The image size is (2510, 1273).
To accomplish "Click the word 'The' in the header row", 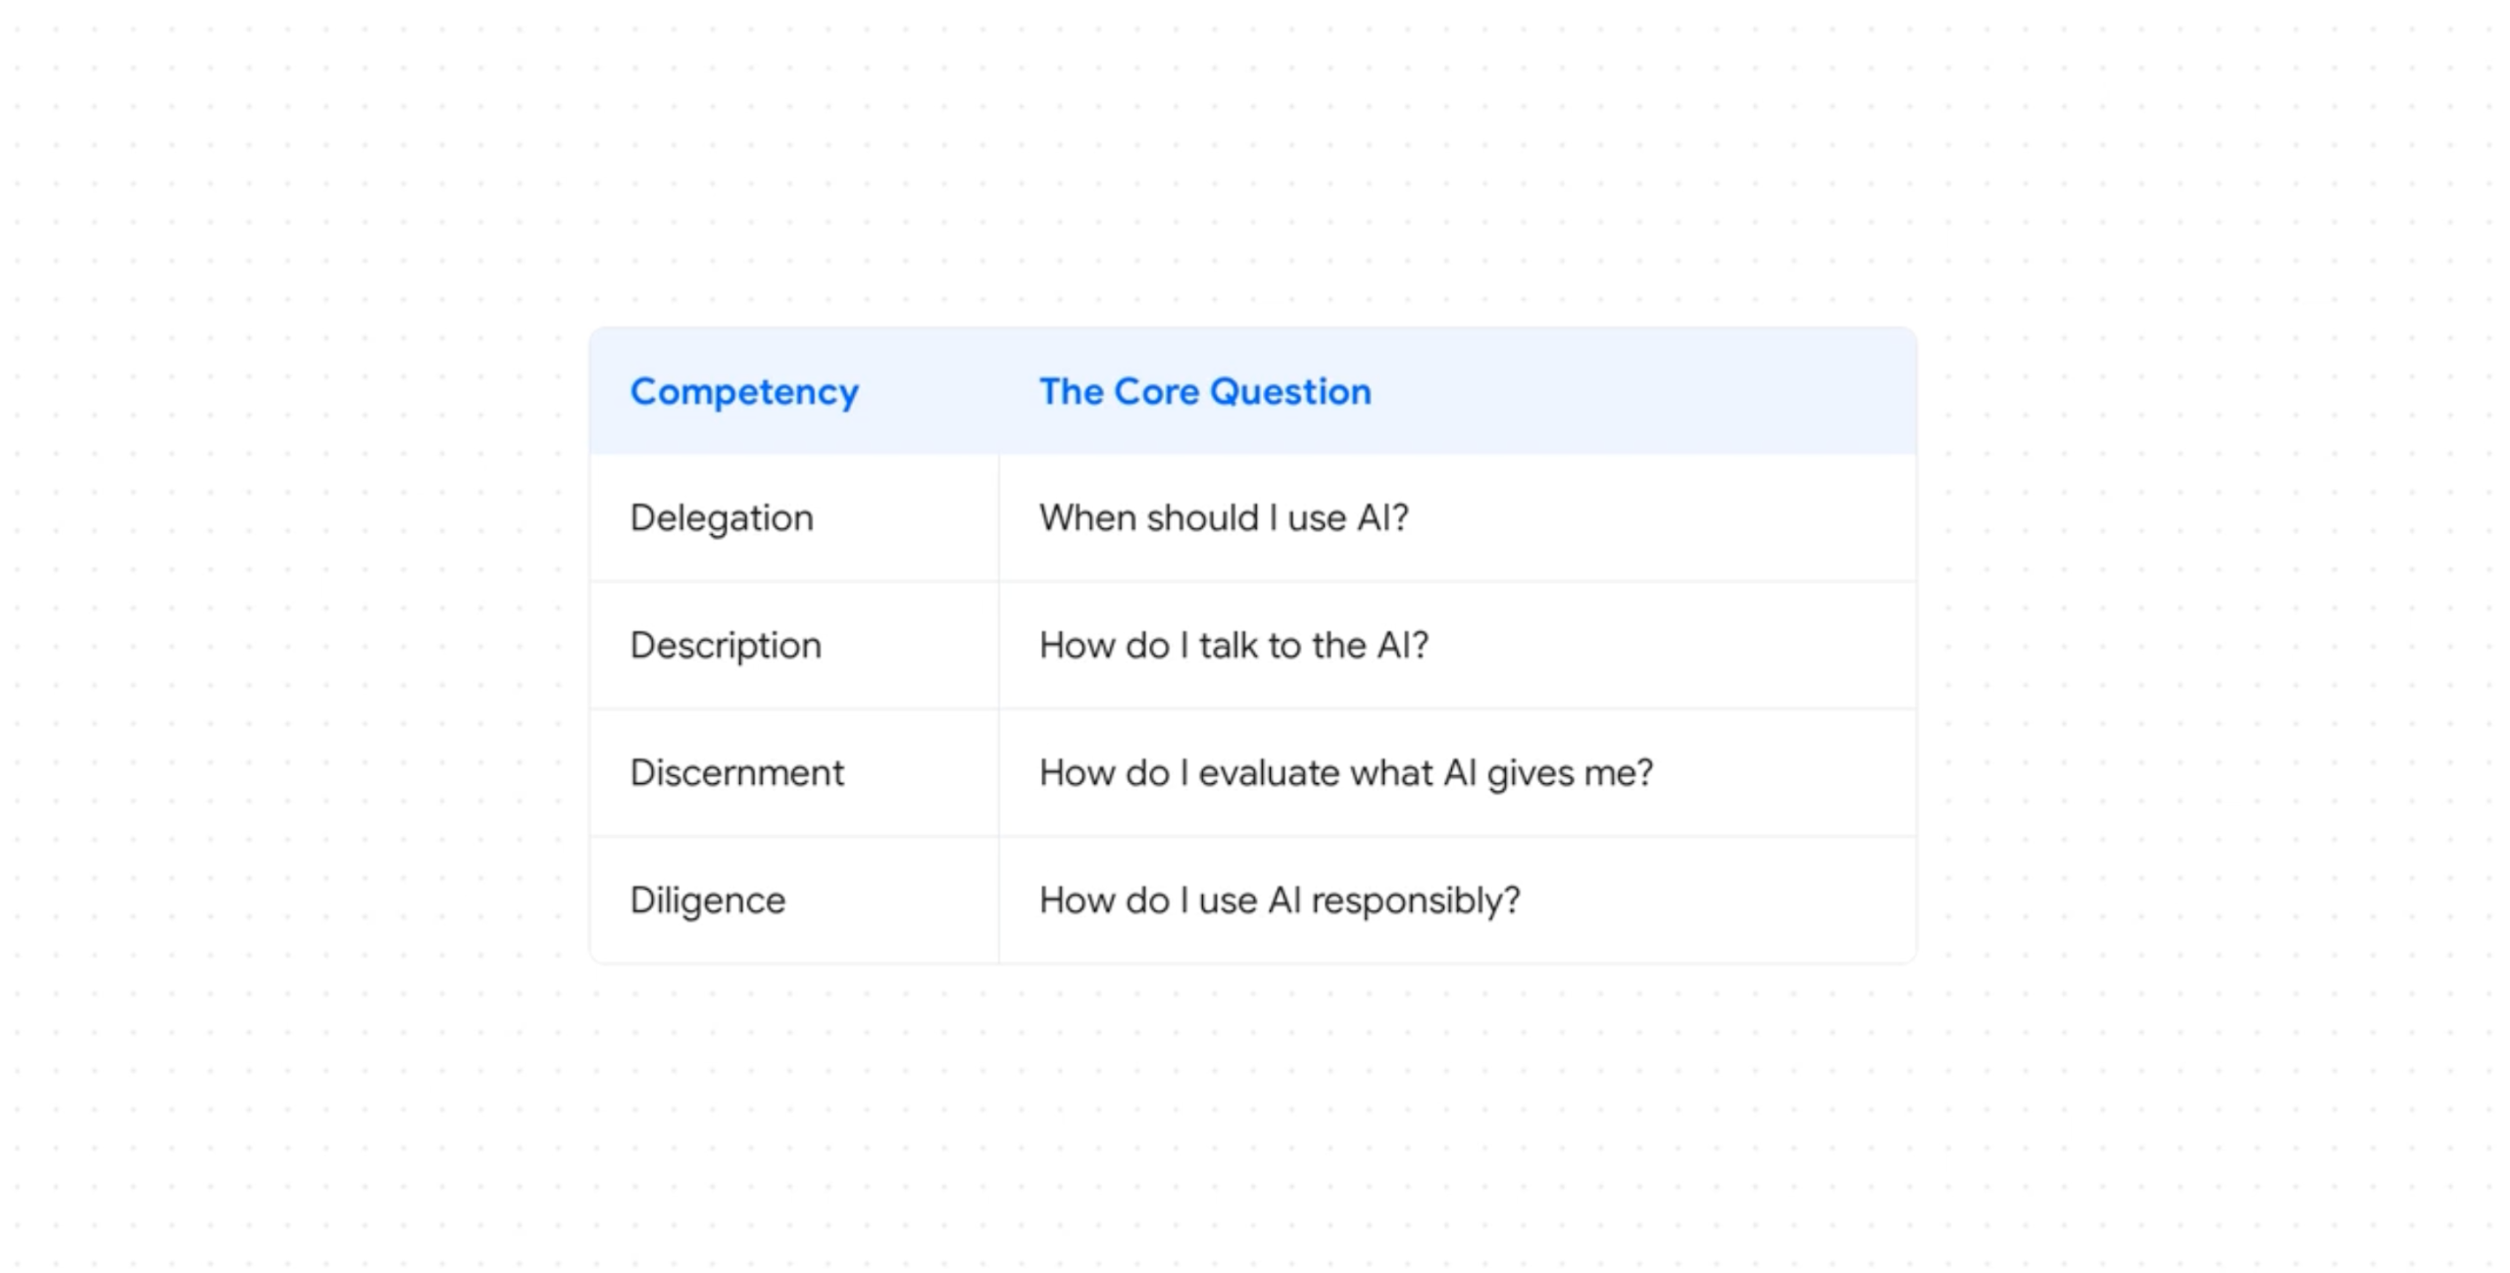I will click(1072, 392).
